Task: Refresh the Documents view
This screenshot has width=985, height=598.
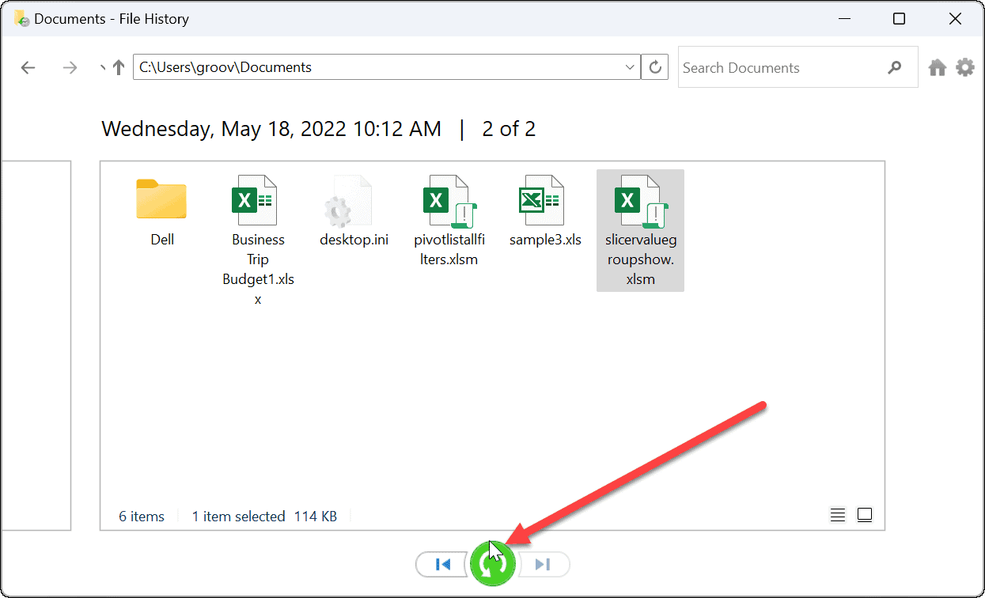Action: point(654,66)
